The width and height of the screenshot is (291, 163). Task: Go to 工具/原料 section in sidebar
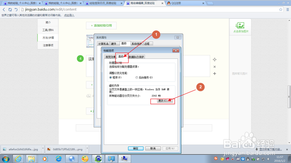point(48,30)
